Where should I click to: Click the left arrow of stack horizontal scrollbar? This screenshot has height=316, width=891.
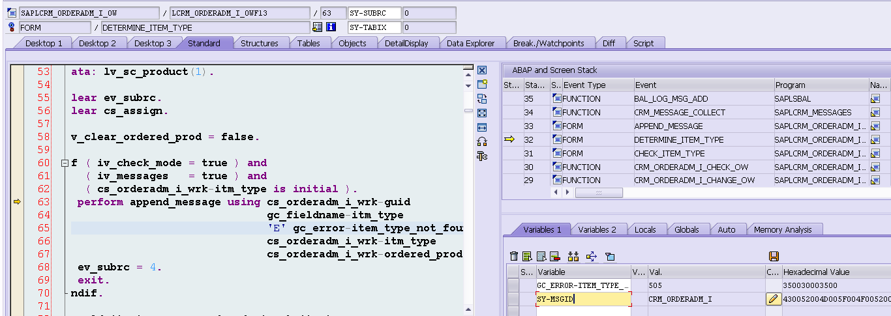pyautogui.click(x=556, y=193)
